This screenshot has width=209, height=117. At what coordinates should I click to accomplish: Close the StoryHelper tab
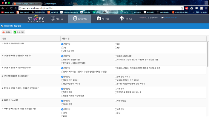[x=70, y=4]
